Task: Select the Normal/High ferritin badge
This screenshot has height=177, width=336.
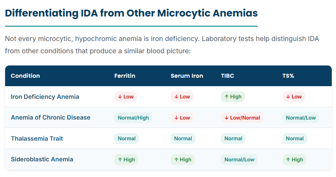Action: 133,118
